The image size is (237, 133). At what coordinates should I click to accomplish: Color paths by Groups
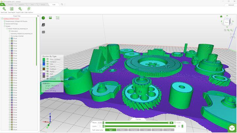tap(169, 130)
